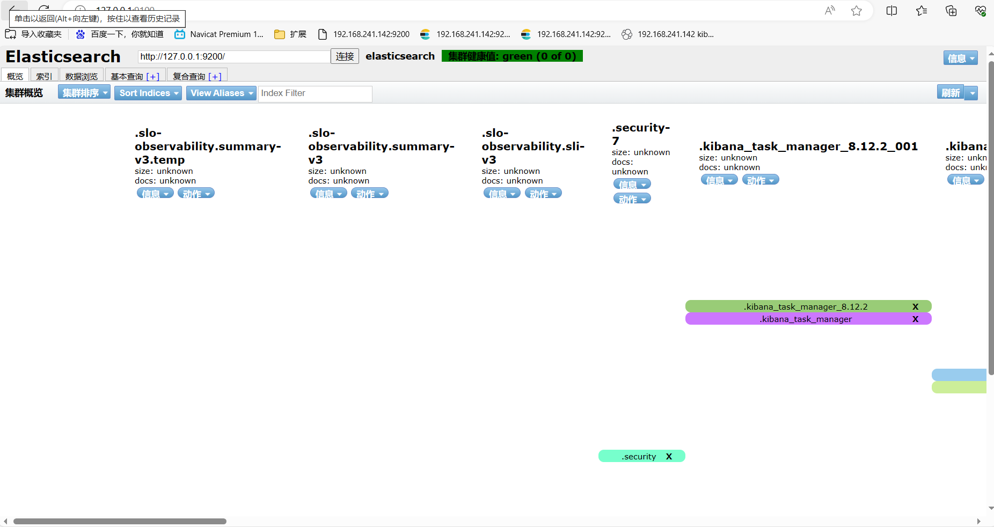Viewport: 994px width, 527px height.
Task: Switch to the 数据浏览 tab
Action: click(82, 76)
